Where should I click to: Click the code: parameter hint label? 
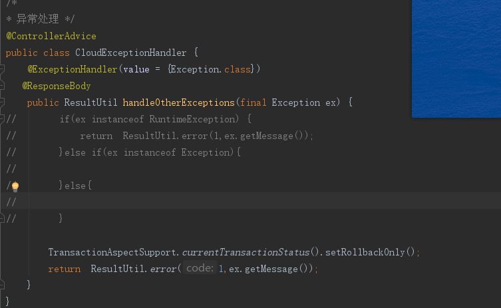click(200, 267)
